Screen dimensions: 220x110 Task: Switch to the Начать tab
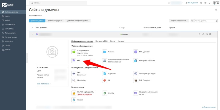click(121, 41)
